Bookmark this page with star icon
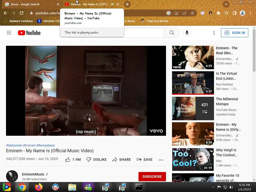Screen dimensions: 256x192 (x=192, y=13)
